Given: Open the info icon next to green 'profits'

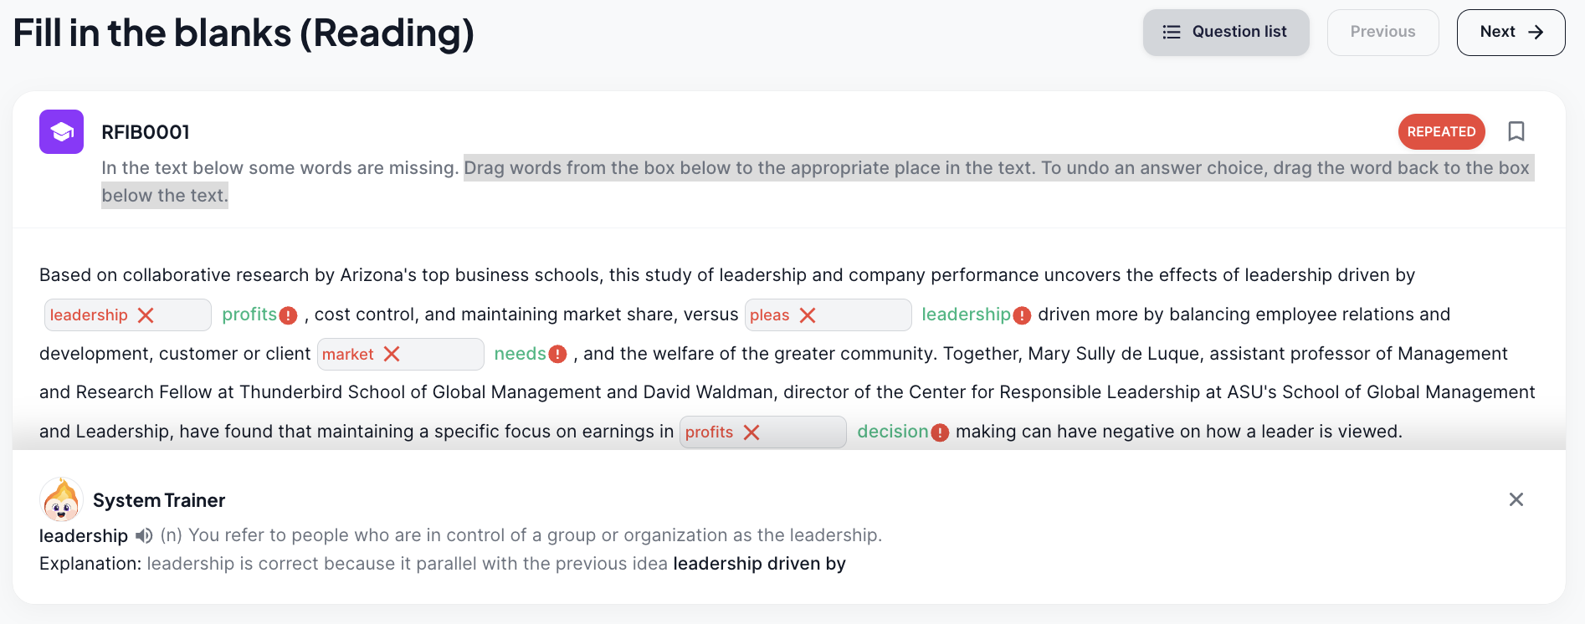Looking at the screenshot, I should [x=288, y=315].
